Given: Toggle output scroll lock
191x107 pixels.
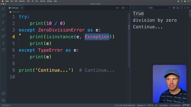Looking at the screenshot, I should coord(178,8).
